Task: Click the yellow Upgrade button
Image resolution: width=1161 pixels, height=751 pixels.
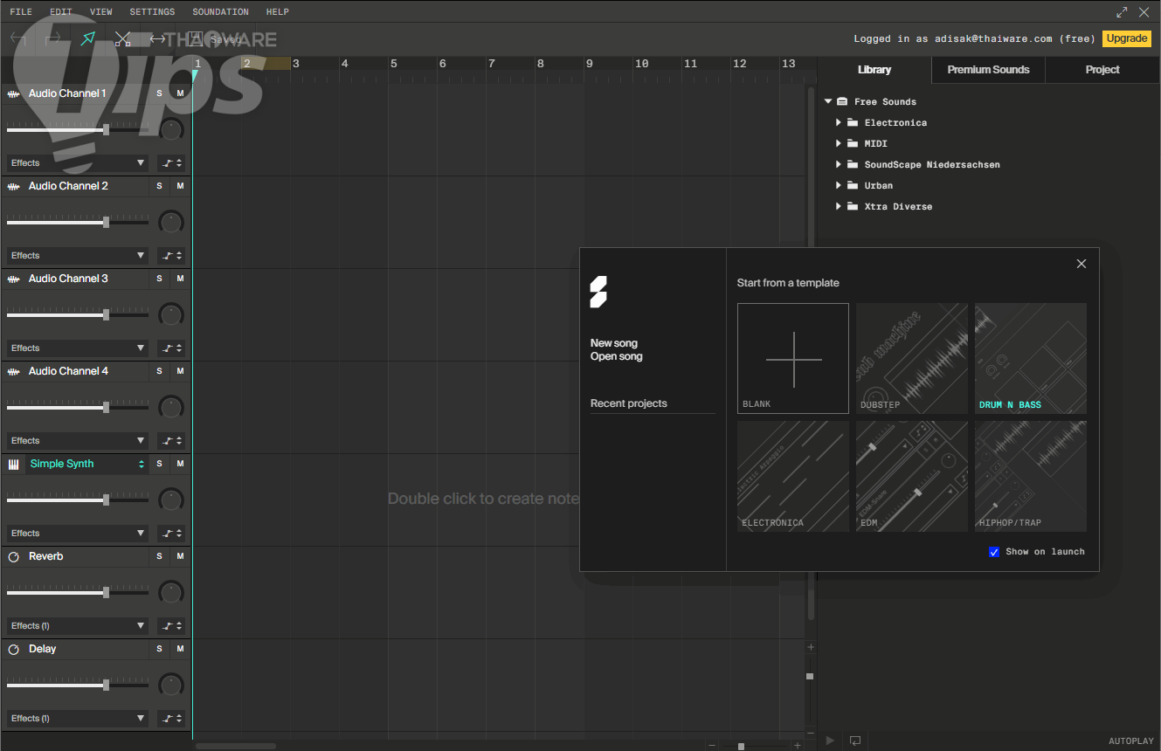Action: pyautogui.click(x=1126, y=38)
